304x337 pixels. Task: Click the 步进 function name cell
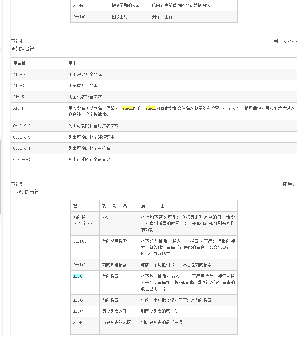[119, 224]
